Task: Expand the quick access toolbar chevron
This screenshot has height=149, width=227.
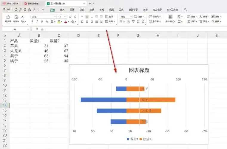Action: (x=43, y=10)
